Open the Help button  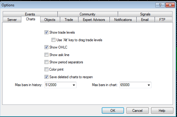(162, 111)
